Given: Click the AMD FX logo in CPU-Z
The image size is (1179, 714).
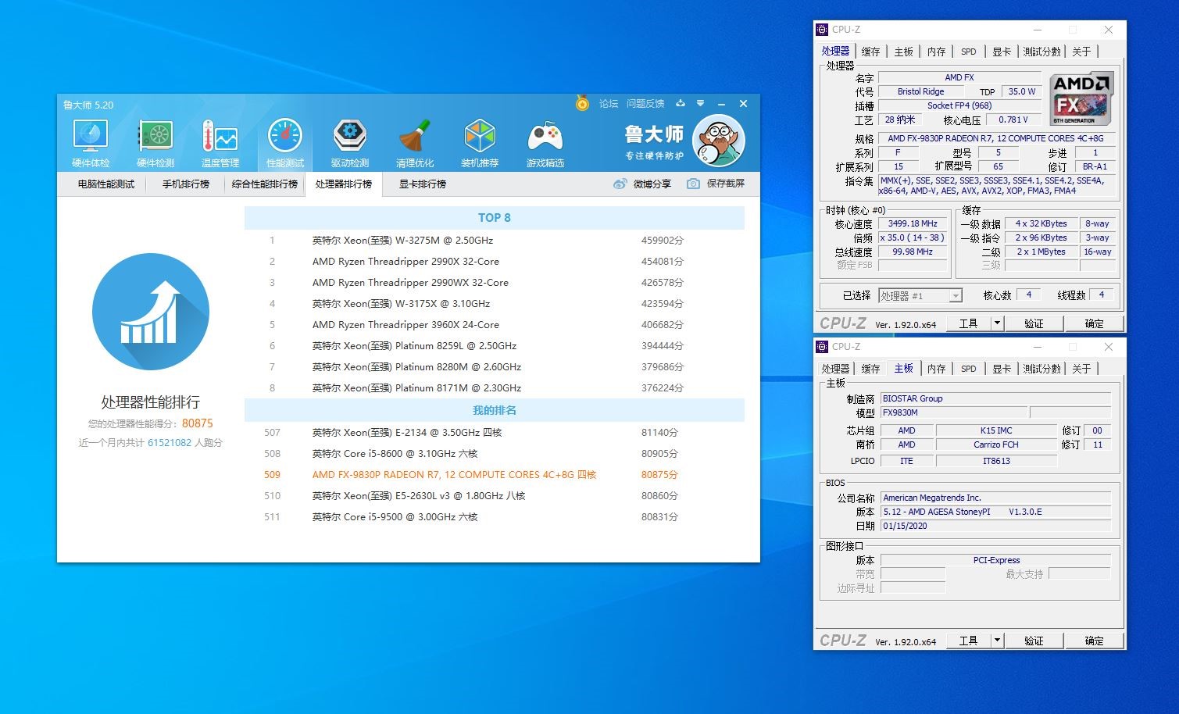Looking at the screenshot, I should [x=1081, y=99].
